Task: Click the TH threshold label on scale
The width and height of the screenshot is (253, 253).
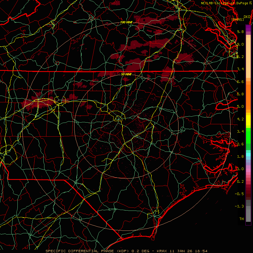Action: click(241, 219)
